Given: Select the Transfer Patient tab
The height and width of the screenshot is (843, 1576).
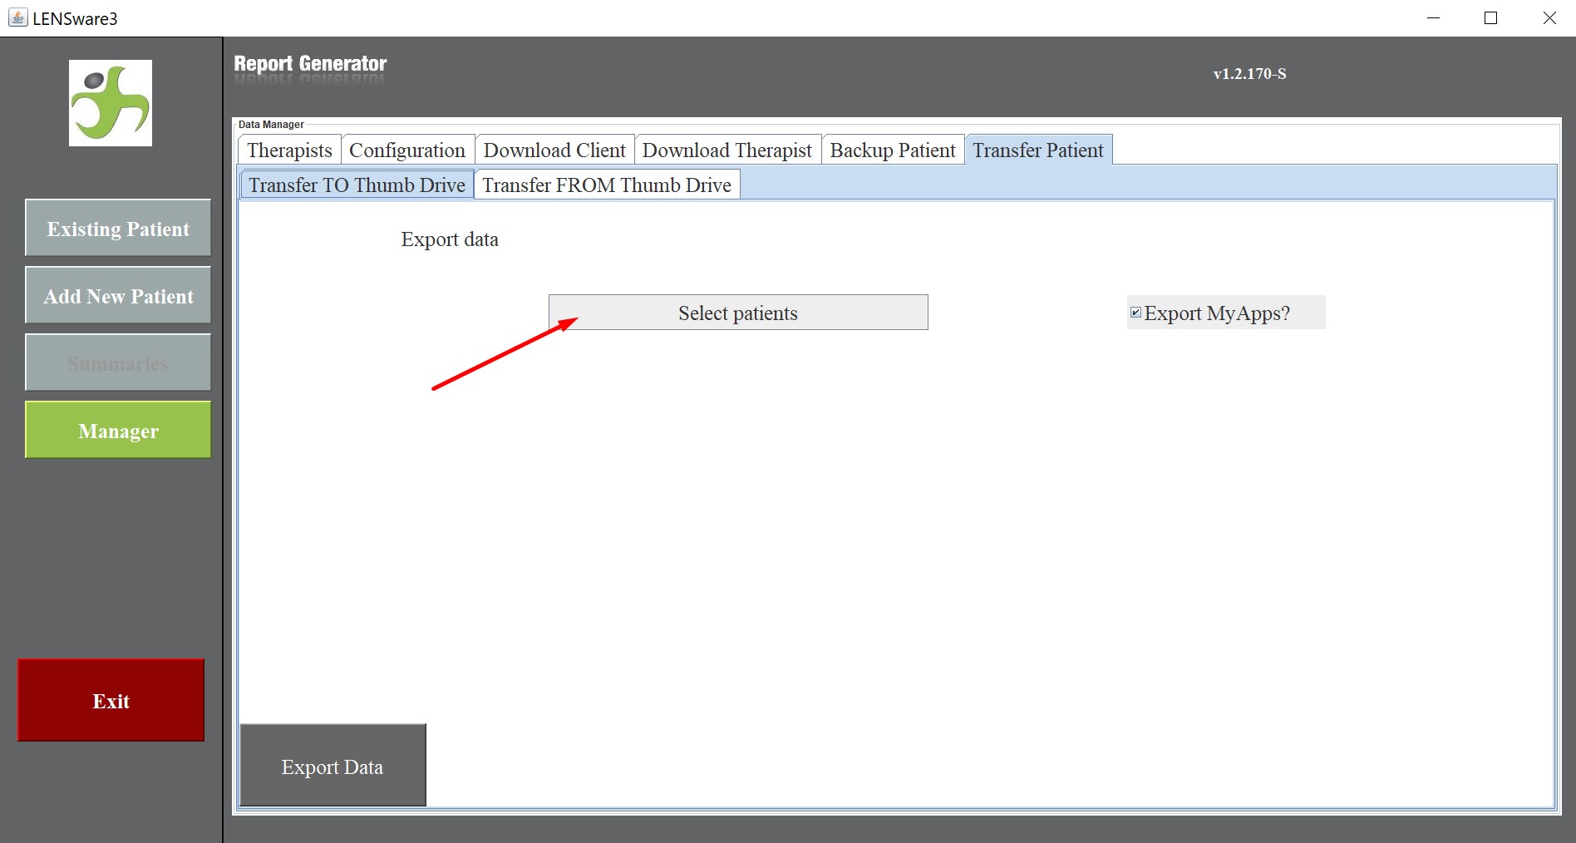Looking at the screenshot, I should 1038,150.
